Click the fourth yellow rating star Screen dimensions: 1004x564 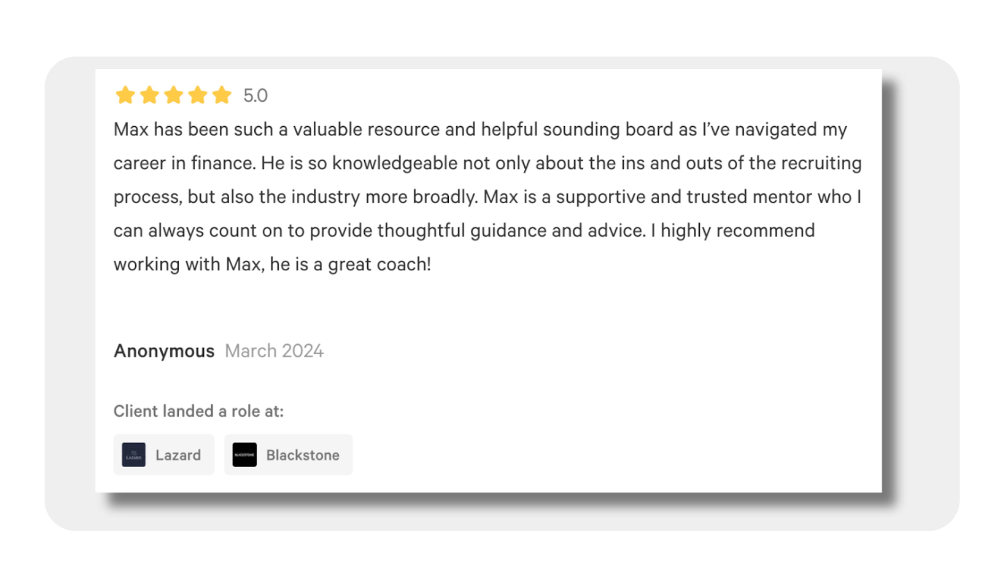(x=198, y=95)
